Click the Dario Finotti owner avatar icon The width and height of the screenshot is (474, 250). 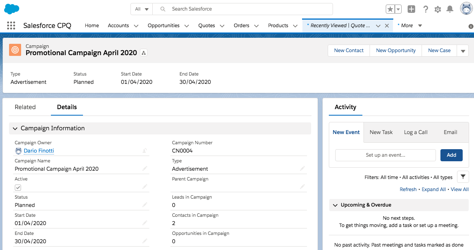point(18,151)
